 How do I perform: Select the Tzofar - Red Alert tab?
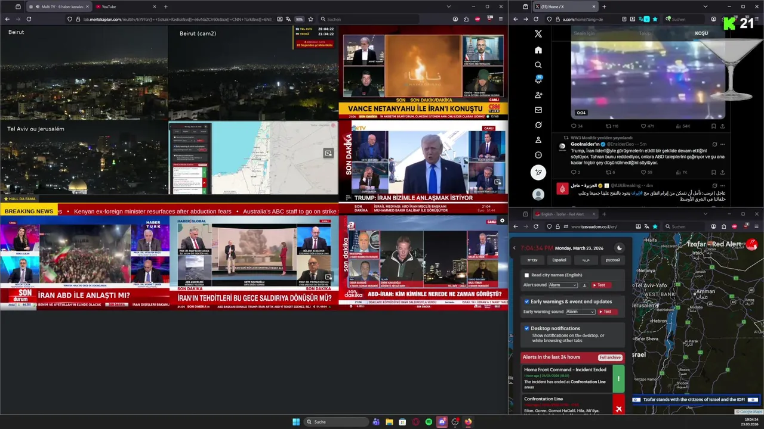coord(566,214)
